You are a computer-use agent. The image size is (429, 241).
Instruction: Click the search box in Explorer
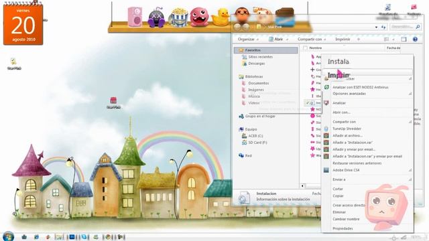pyautogui.click(x=405, y=27)
